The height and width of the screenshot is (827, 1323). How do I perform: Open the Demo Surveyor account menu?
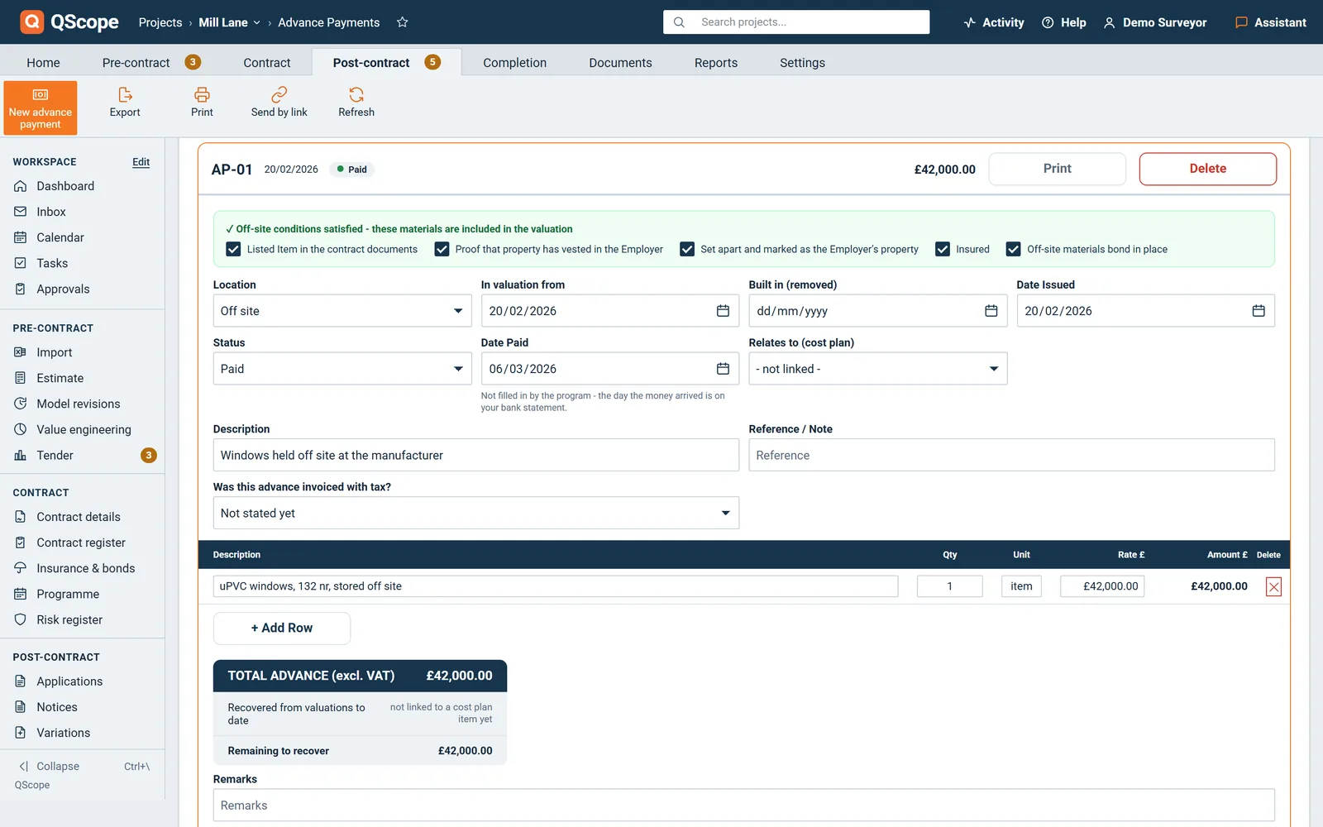[1155, 22]
